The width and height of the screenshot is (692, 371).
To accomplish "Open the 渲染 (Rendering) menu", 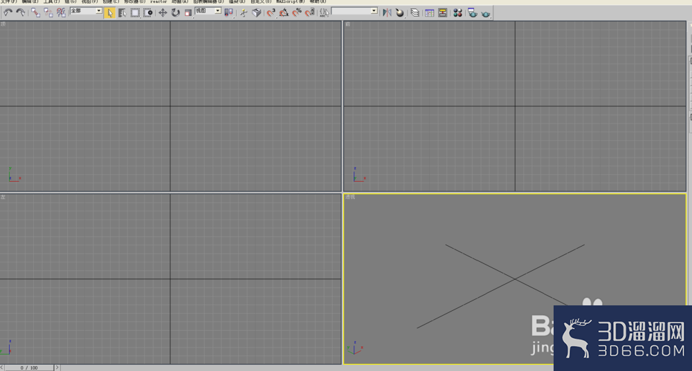I will (x=237, y=2).
